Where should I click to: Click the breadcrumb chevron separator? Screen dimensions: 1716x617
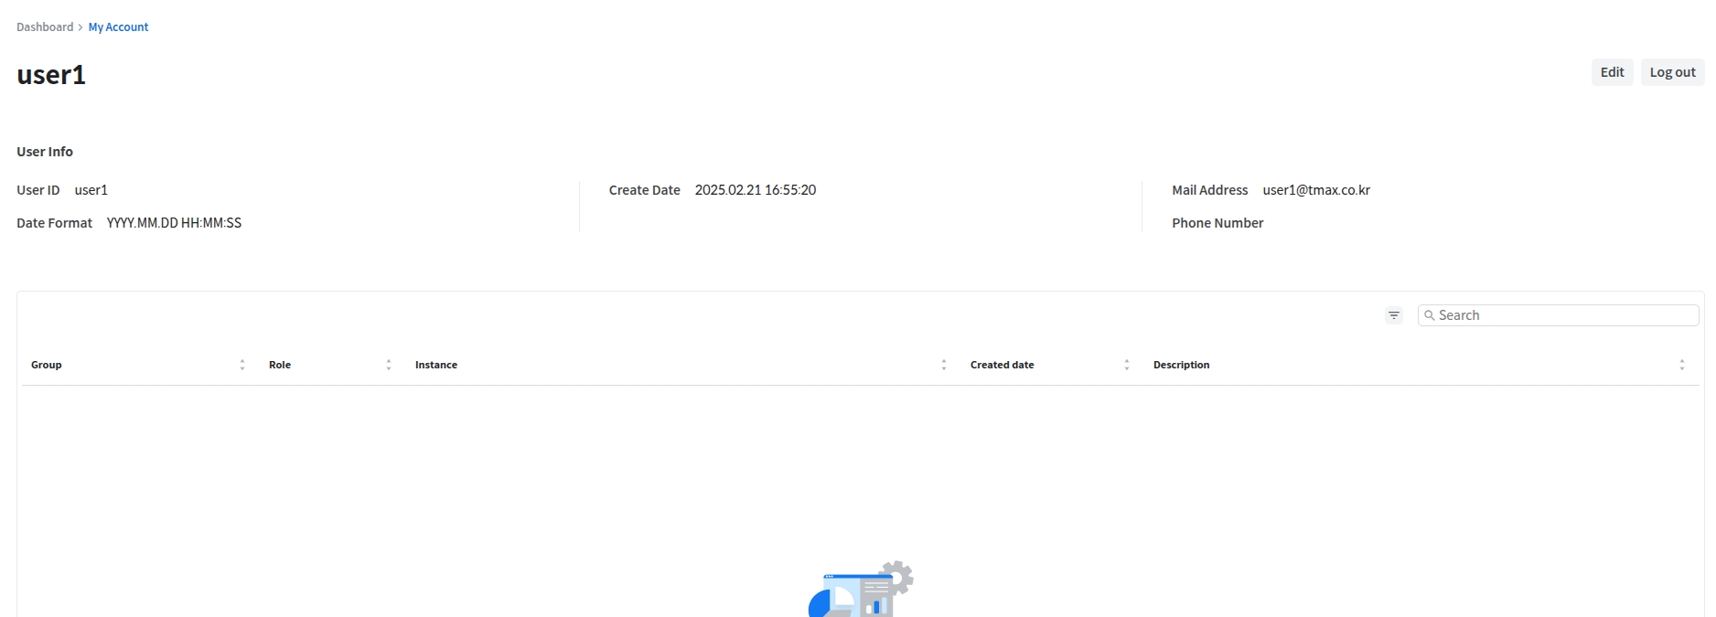(x=80, y=27)
